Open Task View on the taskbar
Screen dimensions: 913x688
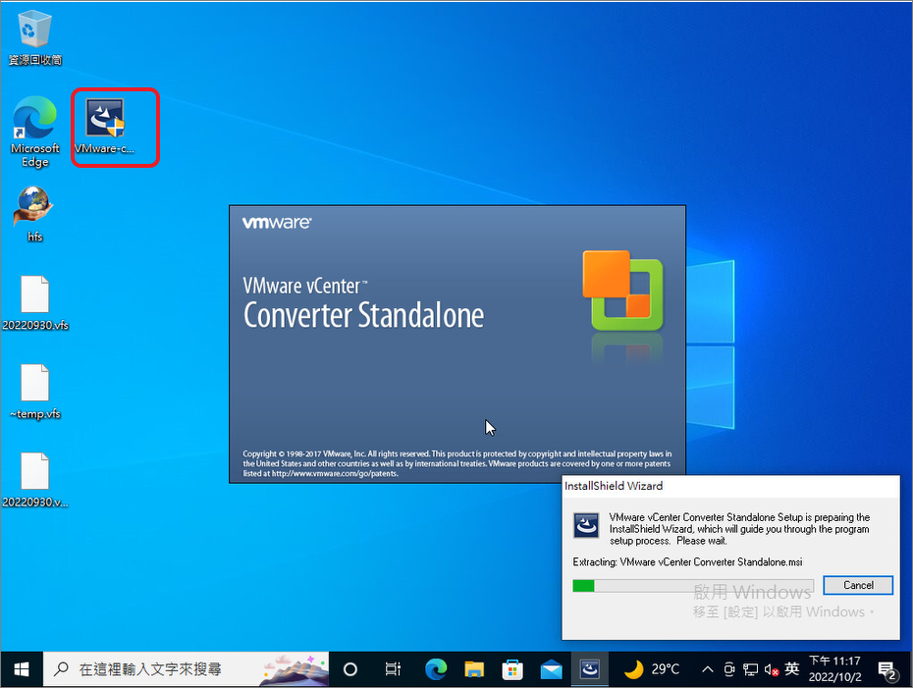click(x=393, y=669)
